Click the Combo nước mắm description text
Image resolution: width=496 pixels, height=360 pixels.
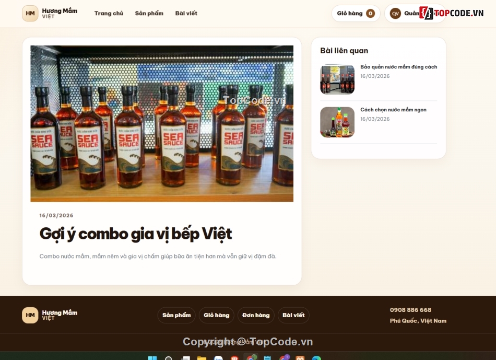coord(158,256)
